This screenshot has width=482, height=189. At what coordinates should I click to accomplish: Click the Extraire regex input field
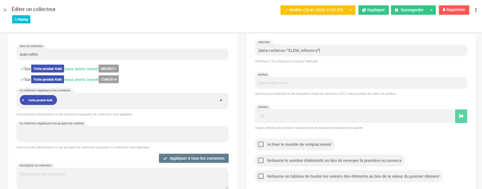coord(354,116)
